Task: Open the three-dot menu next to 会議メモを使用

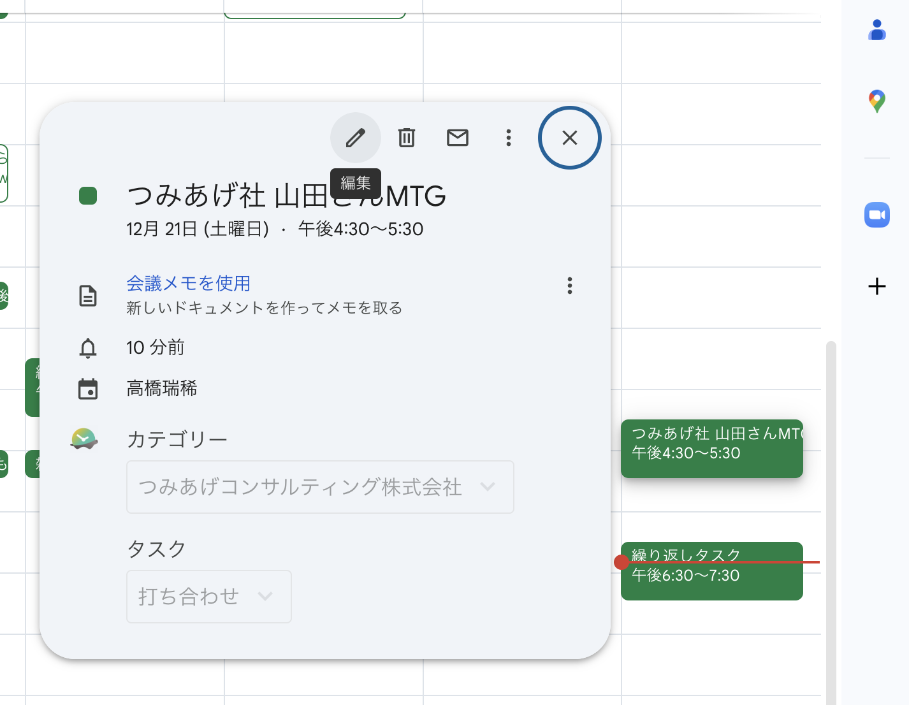Action: click(x=569, y=286)
